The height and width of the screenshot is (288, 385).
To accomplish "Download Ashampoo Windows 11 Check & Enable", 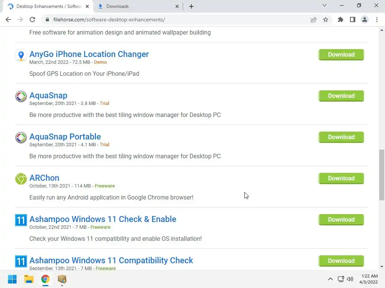I will (x=341, y=220).
